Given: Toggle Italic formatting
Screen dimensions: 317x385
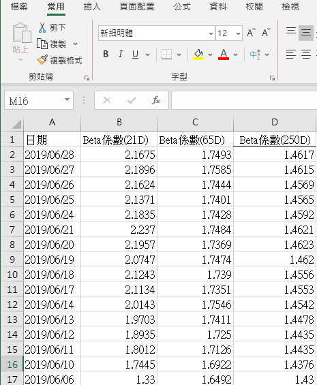Looking at the screenshot, I should (x=121, y=54).
